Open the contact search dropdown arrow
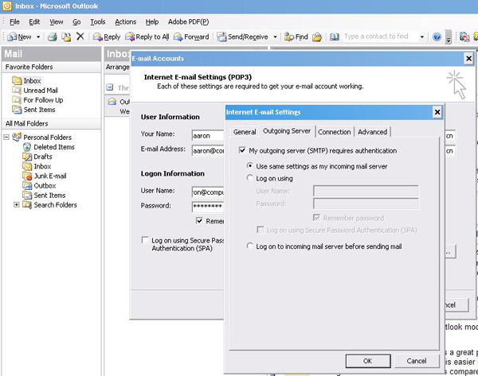The image size is (478, 376). pyautogui.click(x=422, y=37)
